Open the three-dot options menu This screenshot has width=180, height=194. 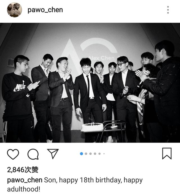coord(168,10)
